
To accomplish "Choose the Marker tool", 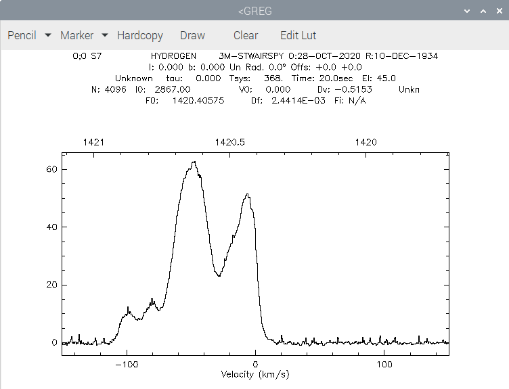I will [x=77, y=35].
